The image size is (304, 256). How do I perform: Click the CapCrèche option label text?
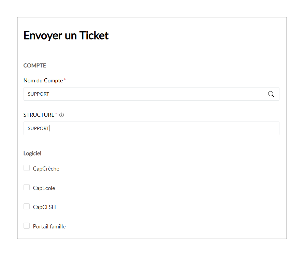(46, 169)
